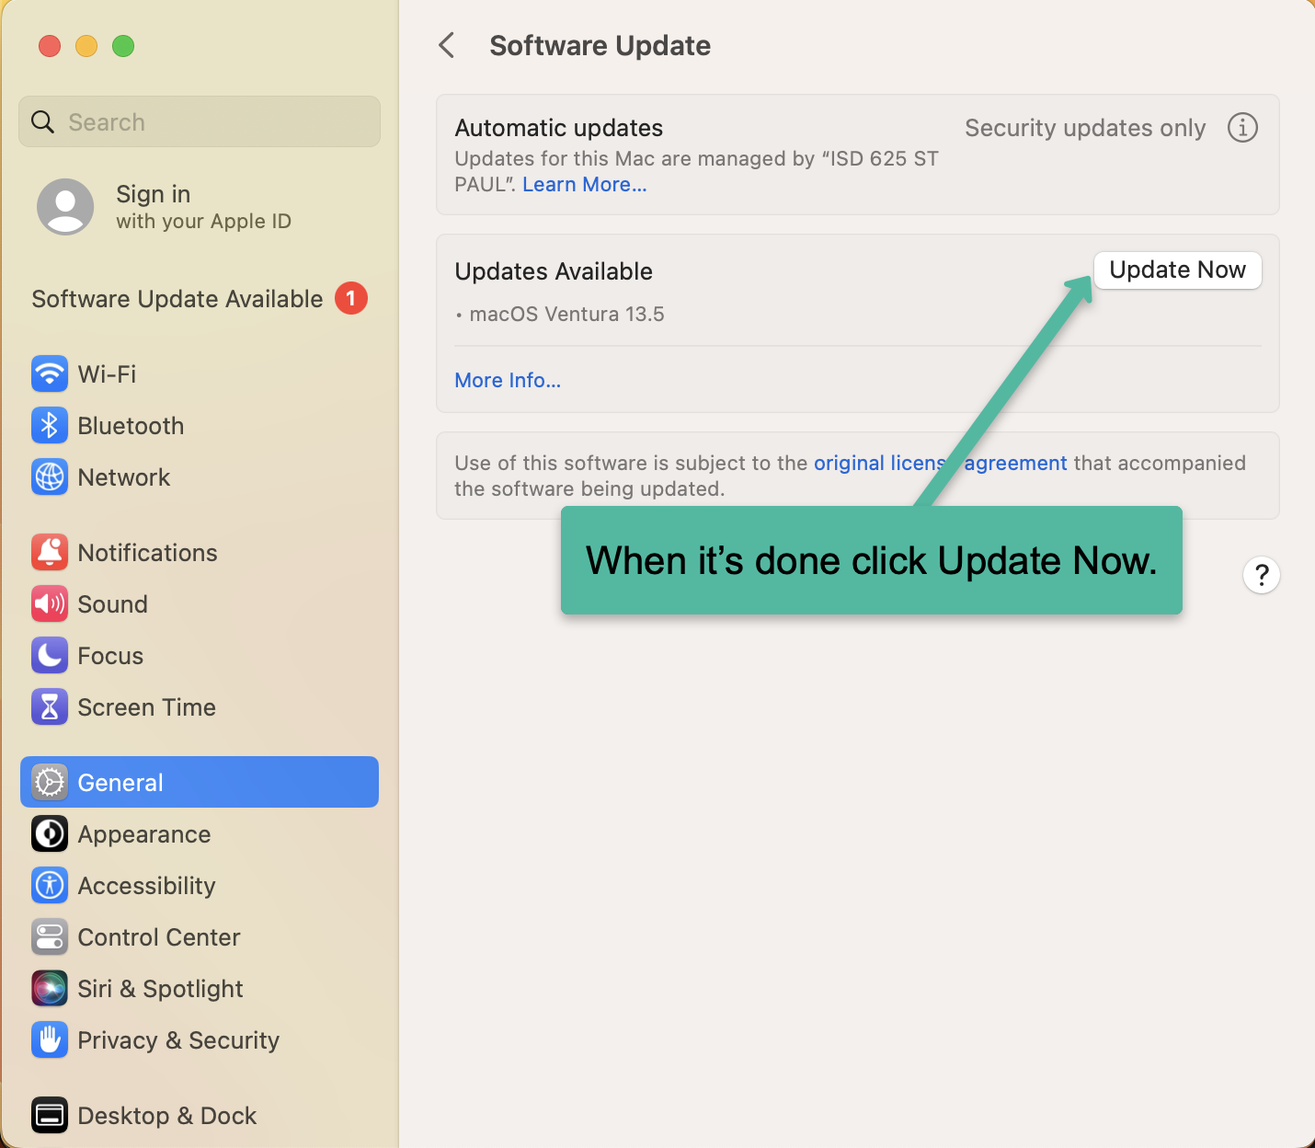Screen dimensions: 1315x1148
Task: Open the Learn More link
Action: pyautogui.click(x=585, y=184)
